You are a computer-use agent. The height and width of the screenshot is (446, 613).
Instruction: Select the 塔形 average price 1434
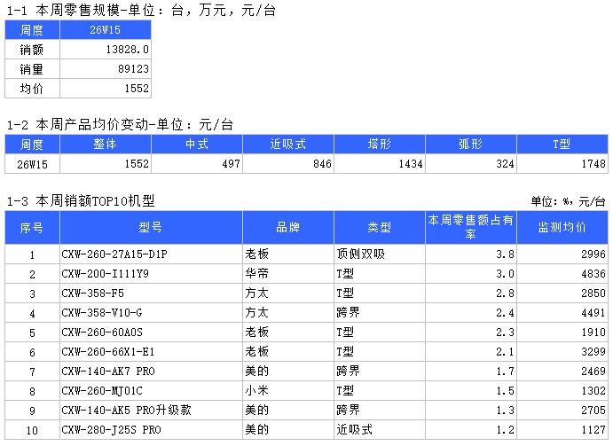coord(411,164)
